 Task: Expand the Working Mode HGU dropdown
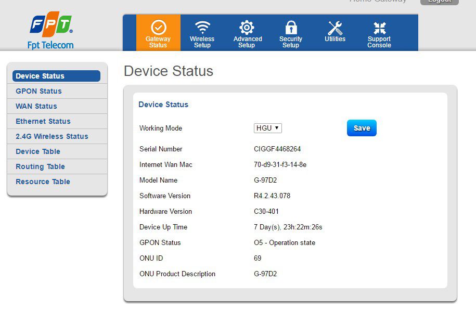(x=268, y=128)
